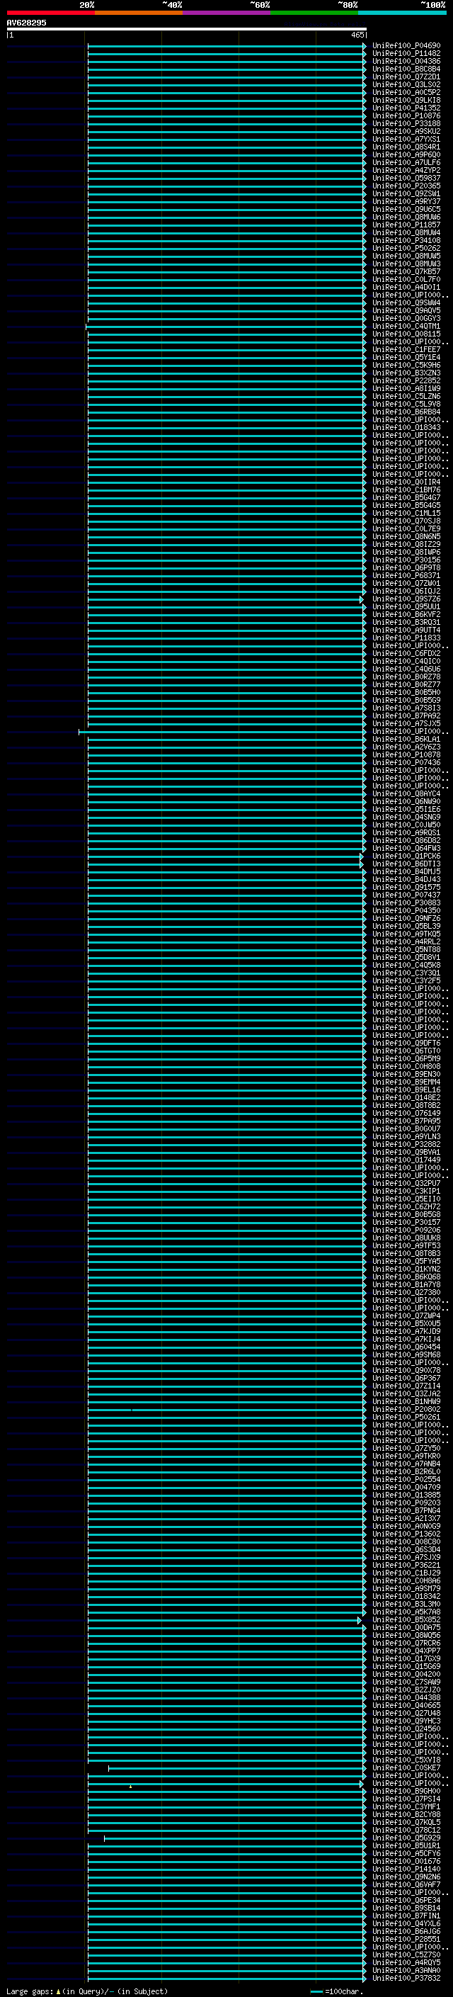Choose the UniRef100_C3Y2F5 entry

pos(406,980)
